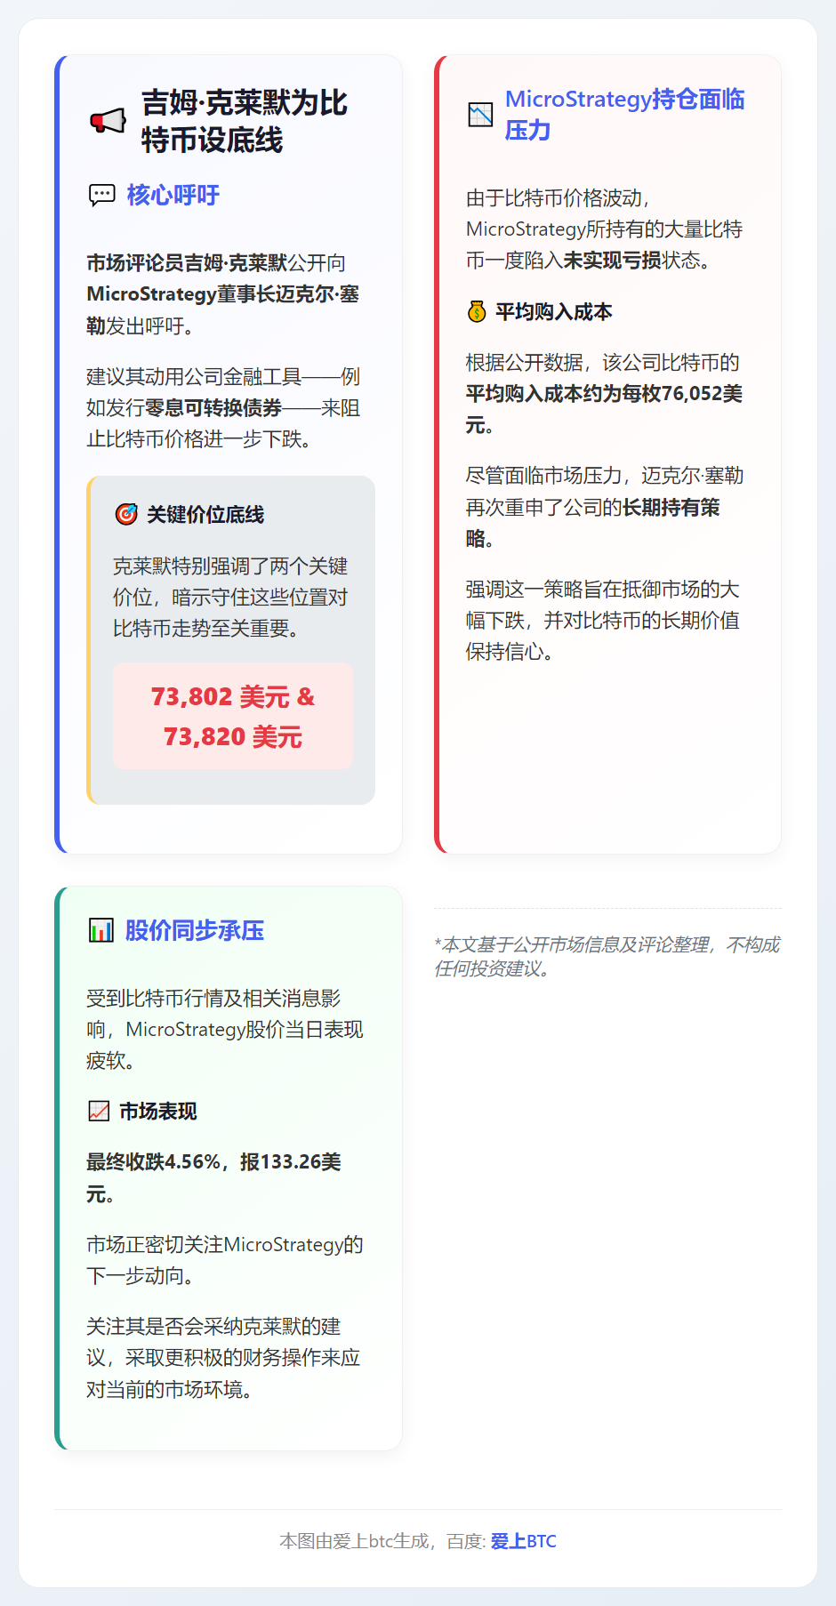Screen dimensions: 836x1606
Task: Click the MicroStrategy持仓面临压力 heading
Action: click(x=624, y=114)
